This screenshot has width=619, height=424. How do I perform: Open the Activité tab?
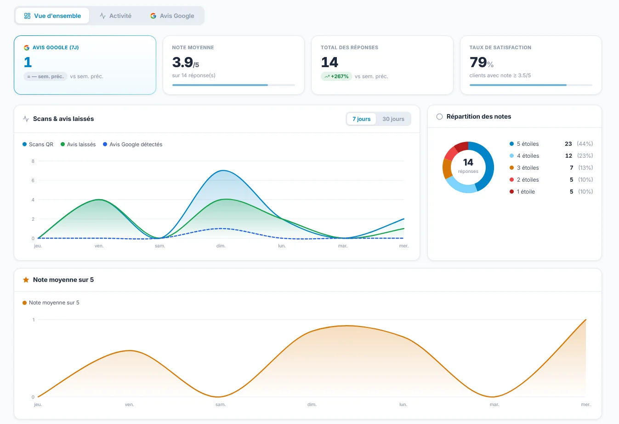pyautogui.click(x=115, y=16)
